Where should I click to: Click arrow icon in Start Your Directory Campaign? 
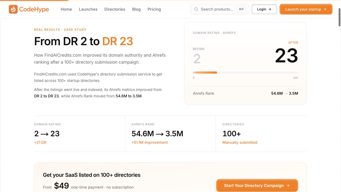[x=288, y=186]
